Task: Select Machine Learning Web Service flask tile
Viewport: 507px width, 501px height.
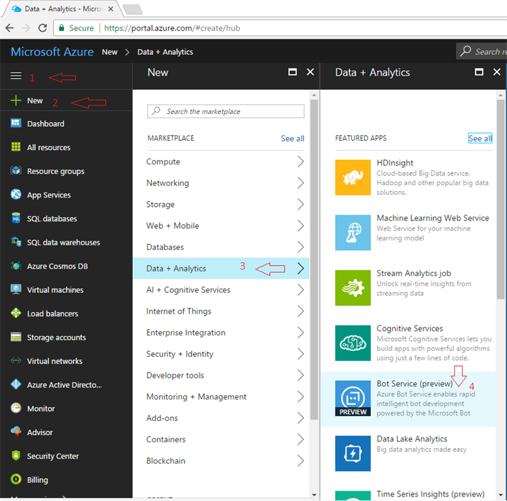Action: [353, 233]
